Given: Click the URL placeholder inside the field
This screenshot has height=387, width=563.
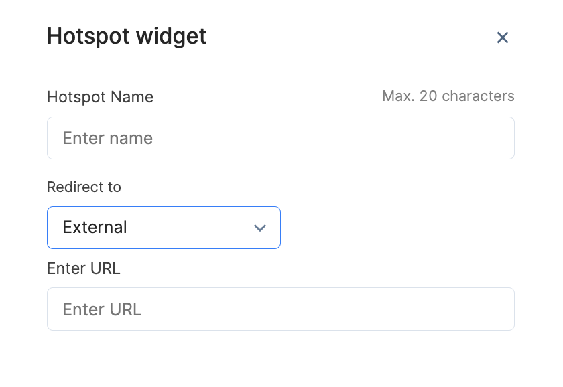Looking at the screenshot, I should pos(101,309).
